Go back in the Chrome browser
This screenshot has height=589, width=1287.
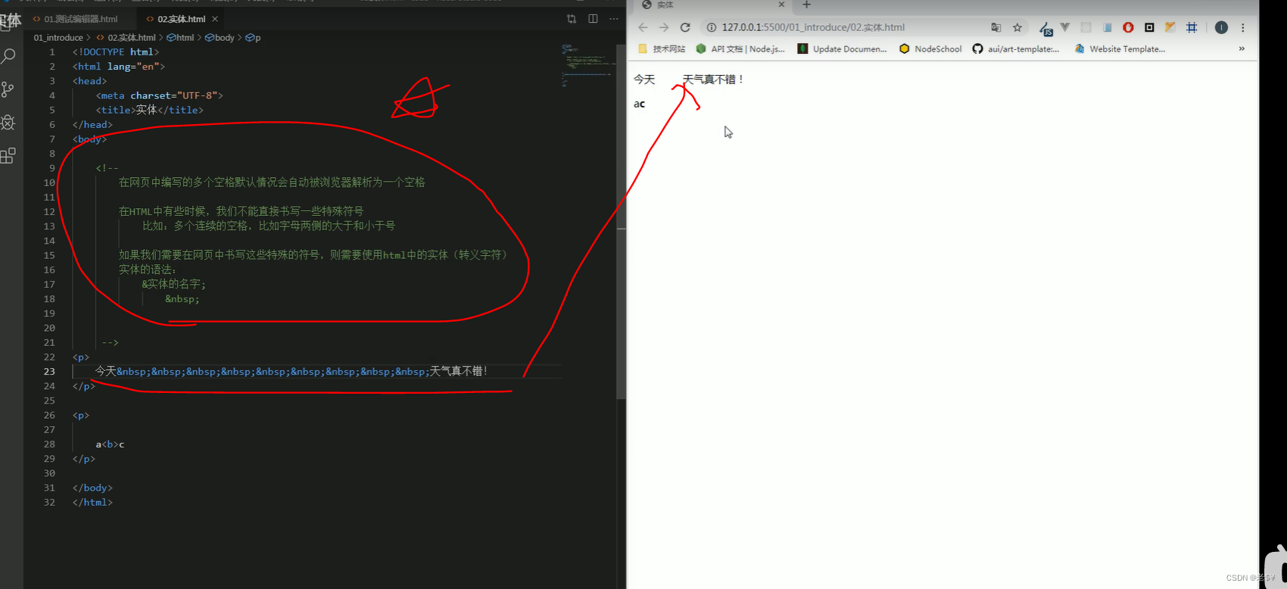643,27
